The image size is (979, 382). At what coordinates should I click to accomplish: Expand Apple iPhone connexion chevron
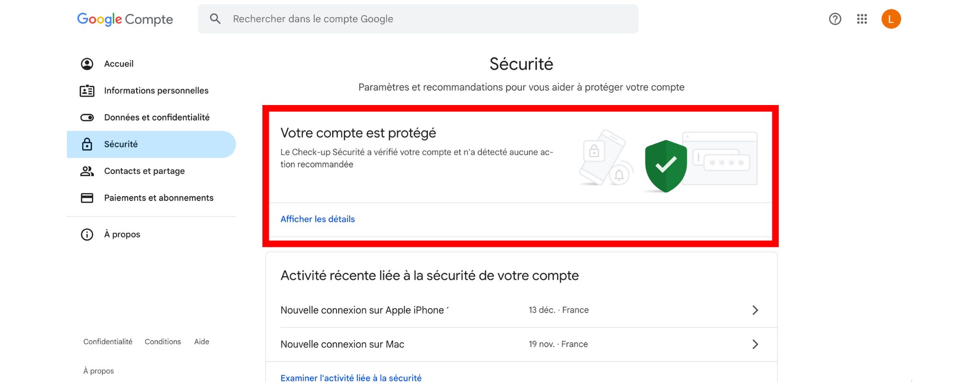pyautogui.click(x=755, y=310)
